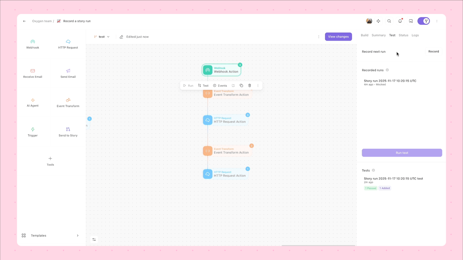Open the notifications bell

point(400,21)
